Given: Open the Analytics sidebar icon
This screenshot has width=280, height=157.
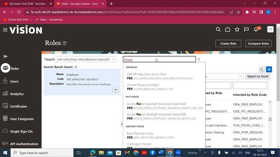Looking at the screenshot, I should point(5,93).
